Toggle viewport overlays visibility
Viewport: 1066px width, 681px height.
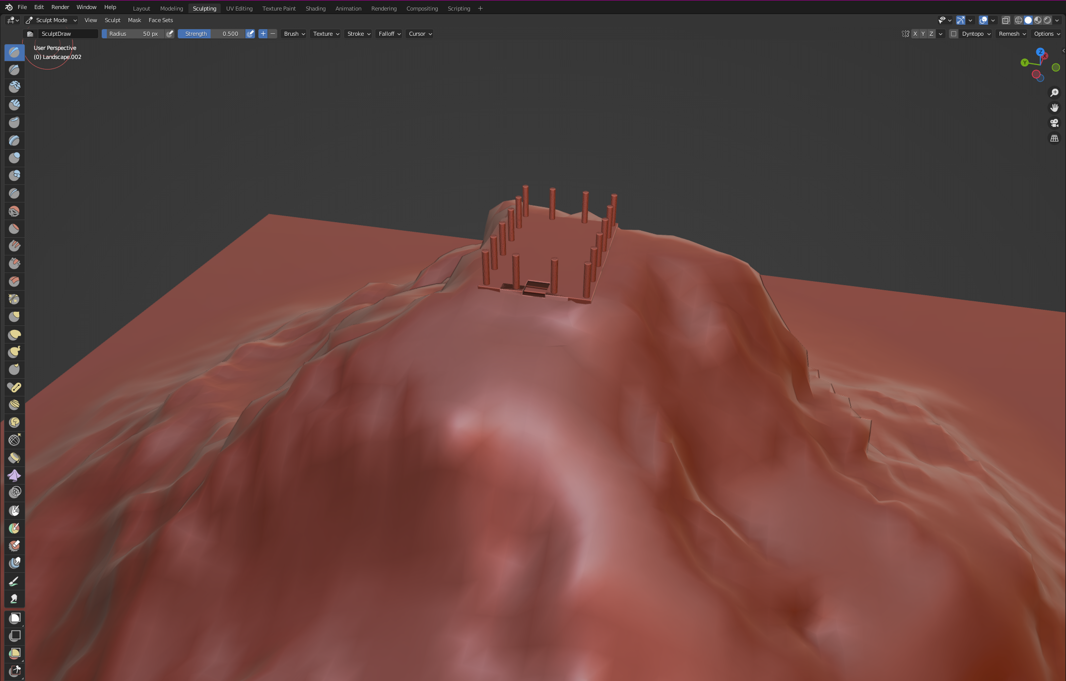983,20
